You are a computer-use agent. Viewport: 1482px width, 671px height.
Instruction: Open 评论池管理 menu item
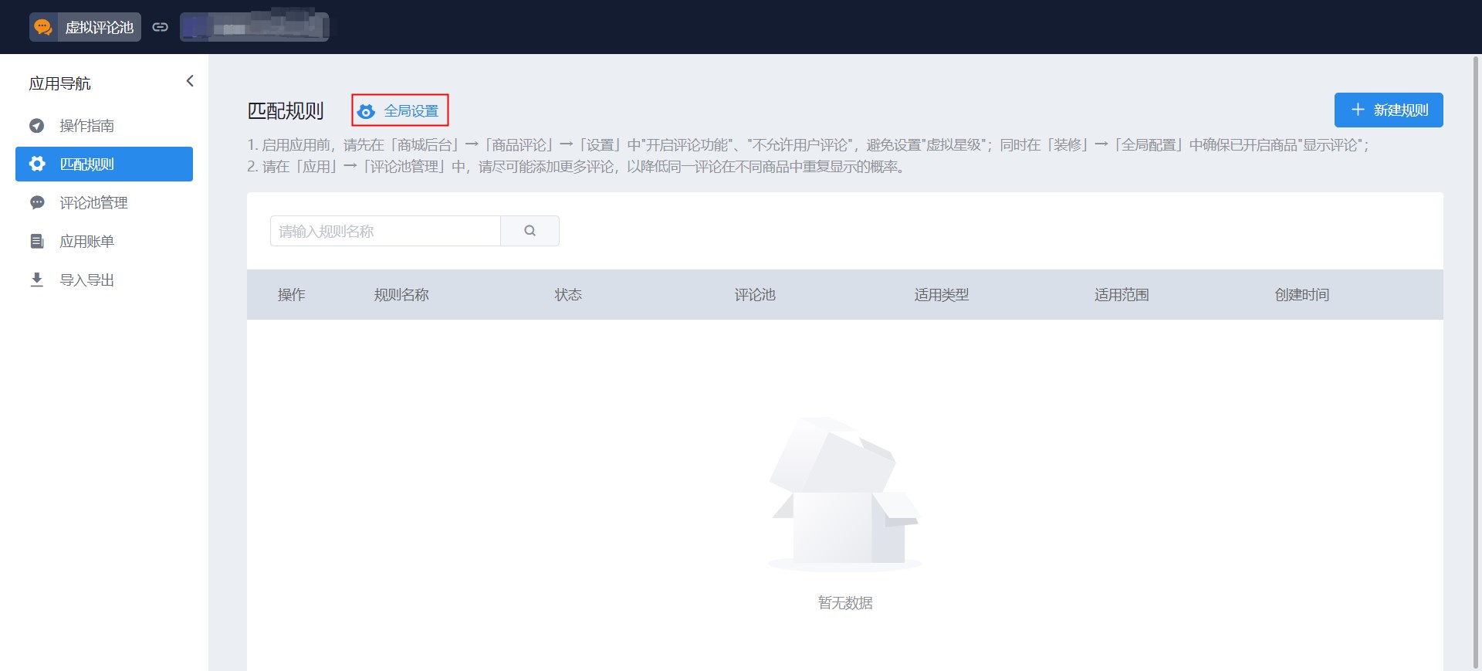point(104,202)
